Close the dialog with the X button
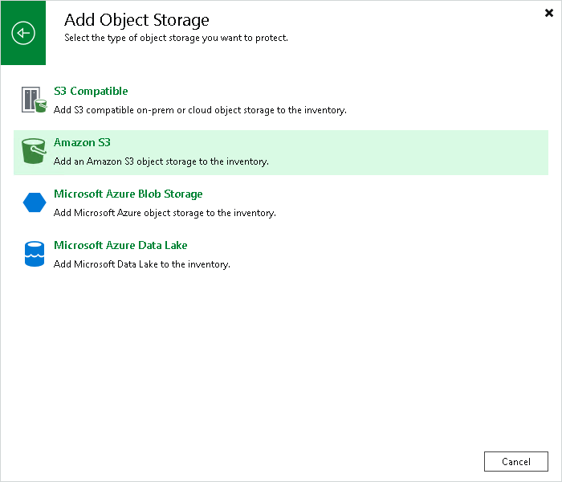 point(548,13)
